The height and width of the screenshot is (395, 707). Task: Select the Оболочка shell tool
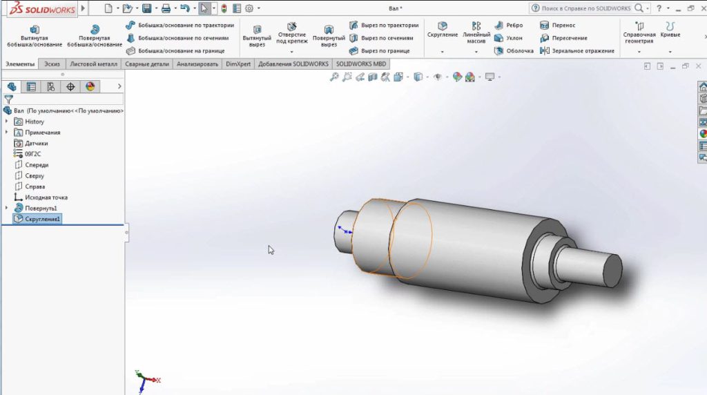[x=514, y=50]
